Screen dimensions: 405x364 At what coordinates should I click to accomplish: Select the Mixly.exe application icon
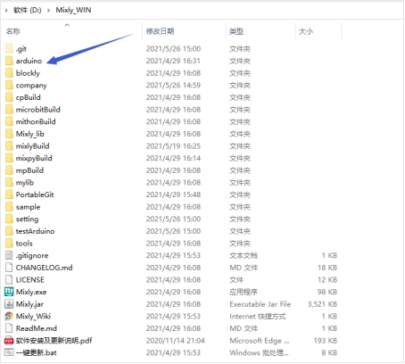coord(9,292)
